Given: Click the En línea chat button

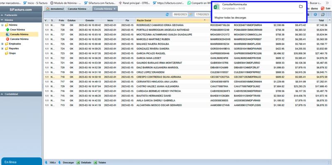Looking at the screenshot, I should coord(21,161).
